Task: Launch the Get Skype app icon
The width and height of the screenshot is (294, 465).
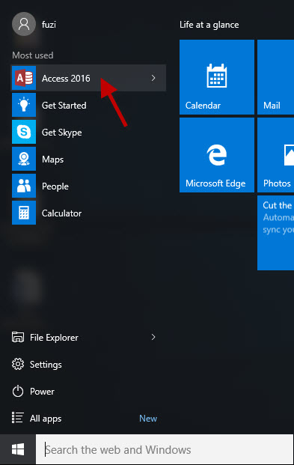Action: 24,132
